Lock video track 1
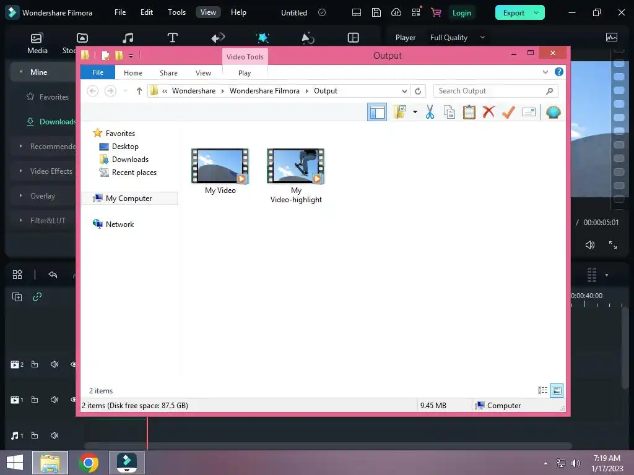The width and height of the screenshot is (634, 475). 35,400
